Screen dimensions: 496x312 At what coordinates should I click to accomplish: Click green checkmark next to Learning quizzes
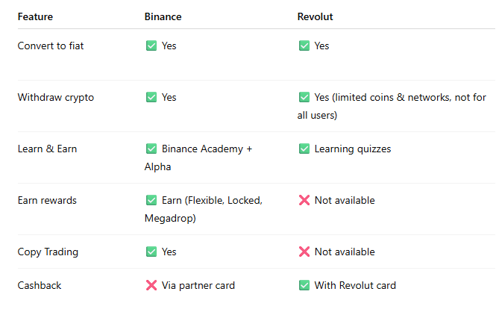304,149
